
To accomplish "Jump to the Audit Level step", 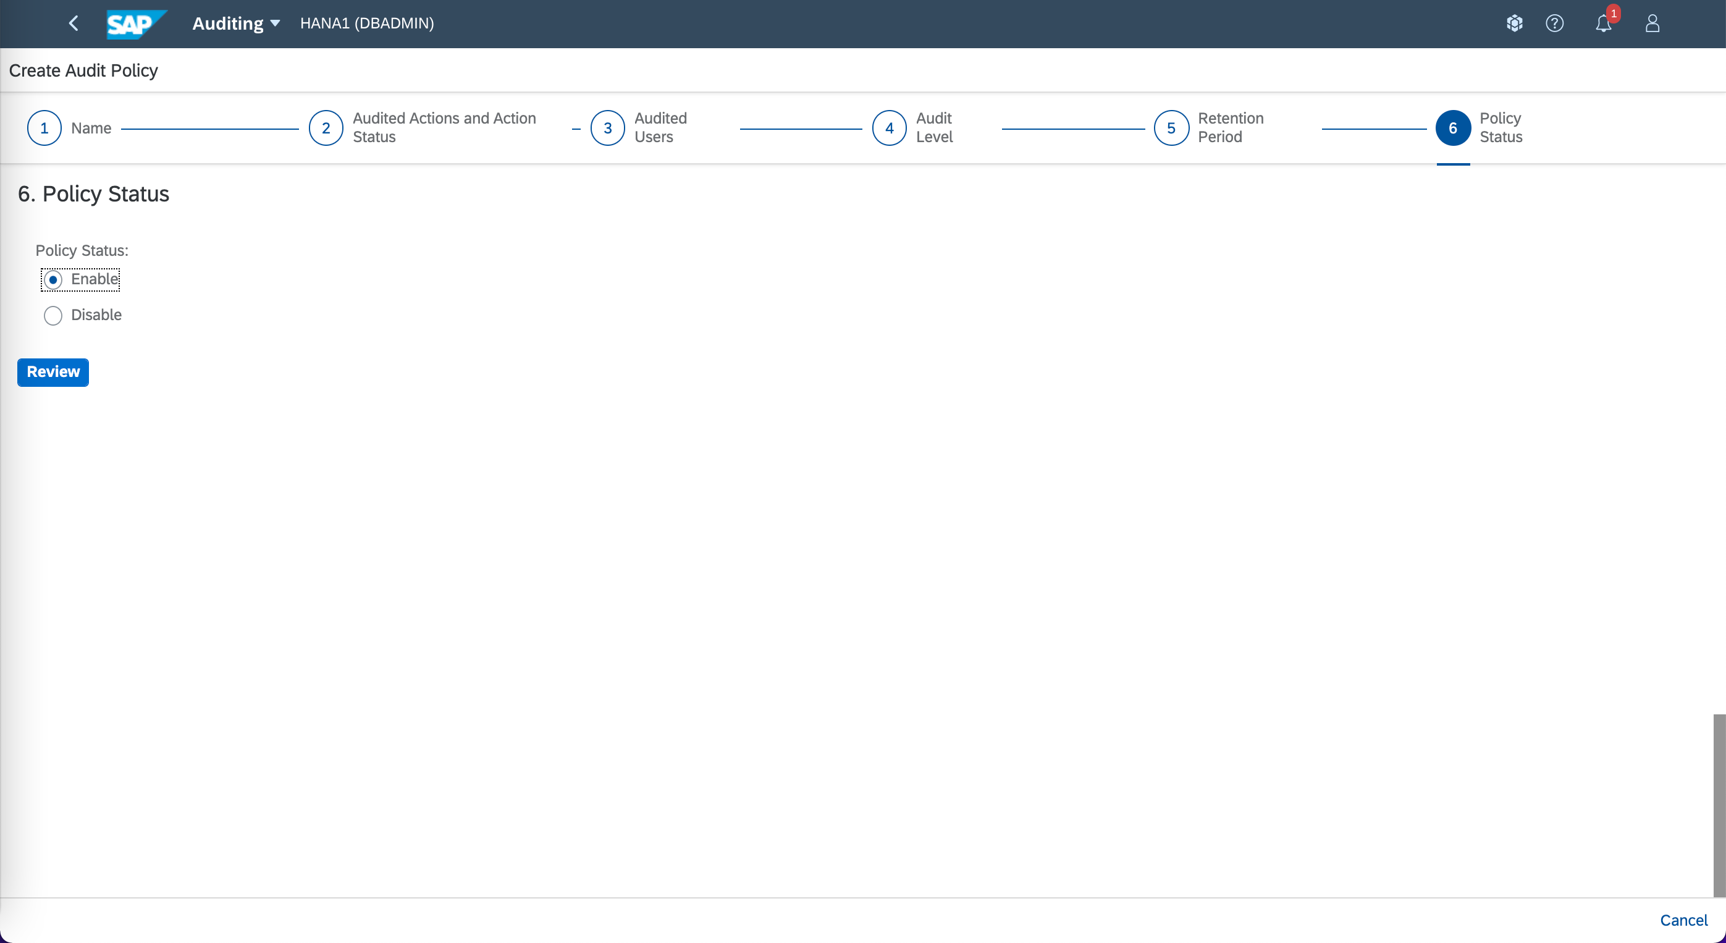I will 889,128.
